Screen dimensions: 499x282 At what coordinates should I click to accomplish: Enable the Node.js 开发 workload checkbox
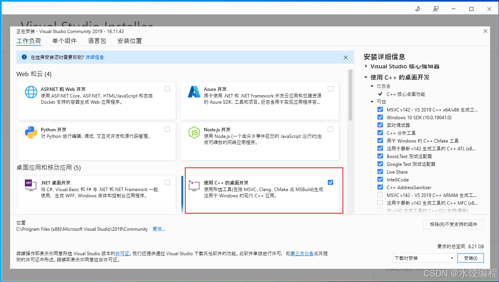point(330,129)
